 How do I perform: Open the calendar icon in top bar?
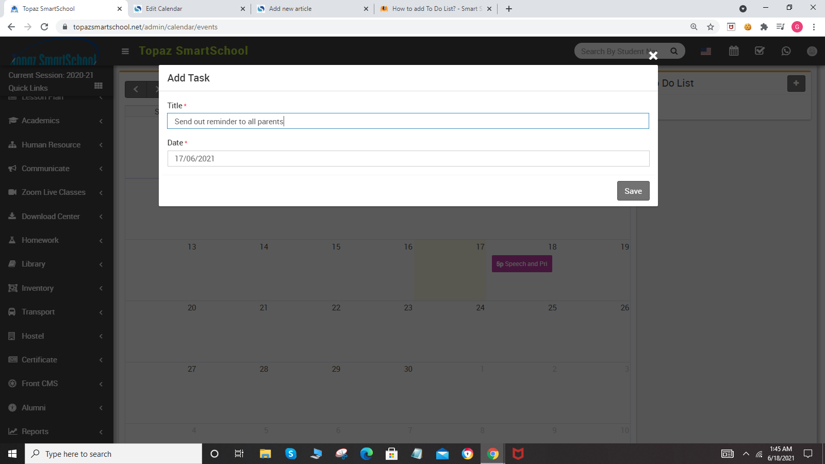(x=734, y=51)
